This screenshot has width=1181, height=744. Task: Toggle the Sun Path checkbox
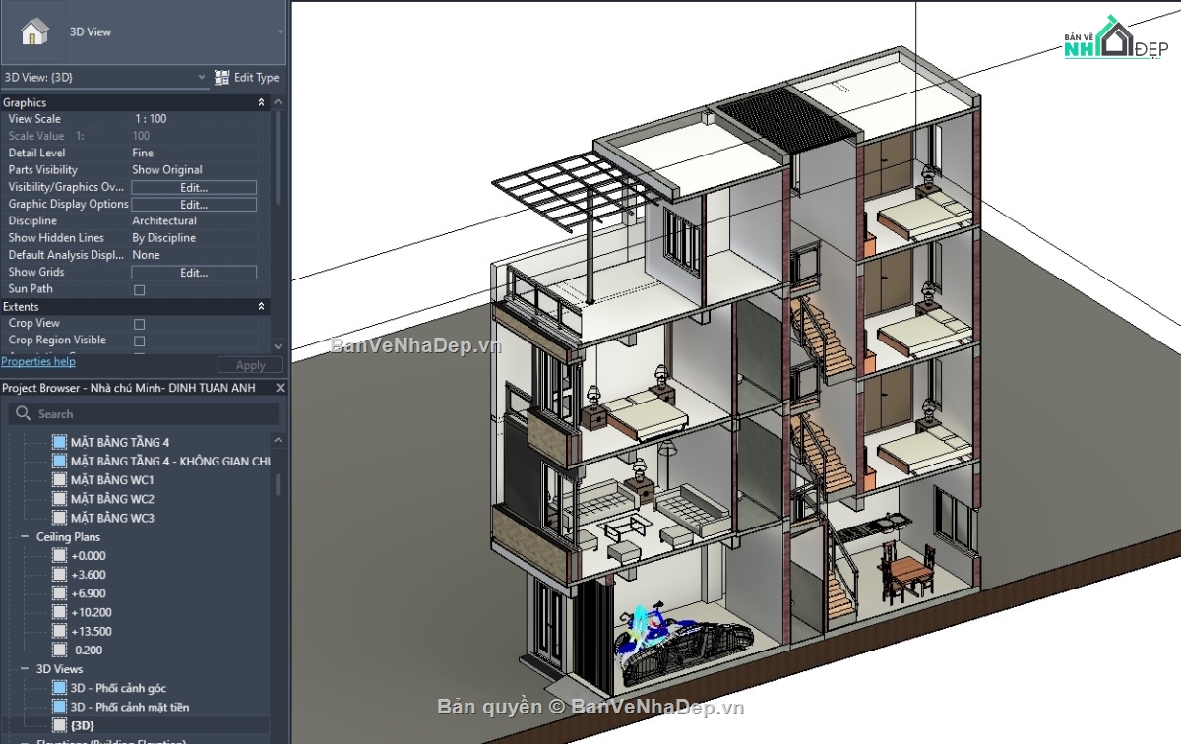point(139,289)
